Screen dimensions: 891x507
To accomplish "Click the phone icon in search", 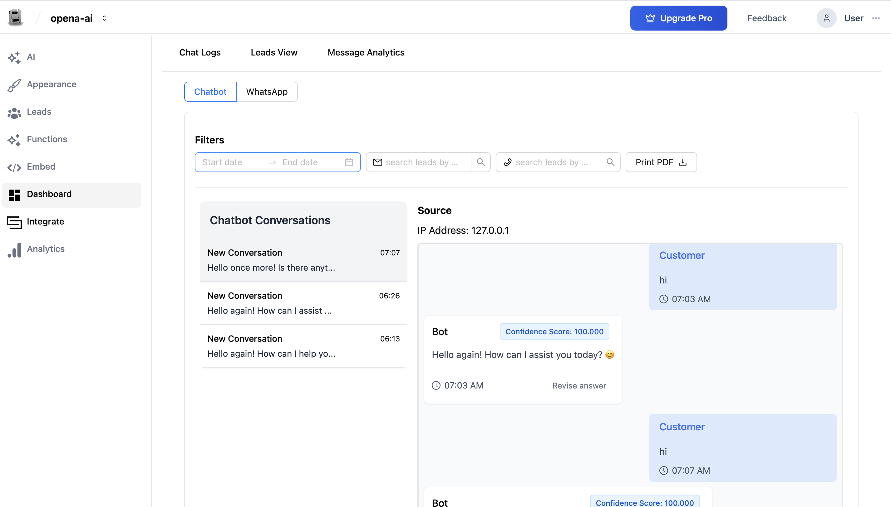I will pos(508,162).
